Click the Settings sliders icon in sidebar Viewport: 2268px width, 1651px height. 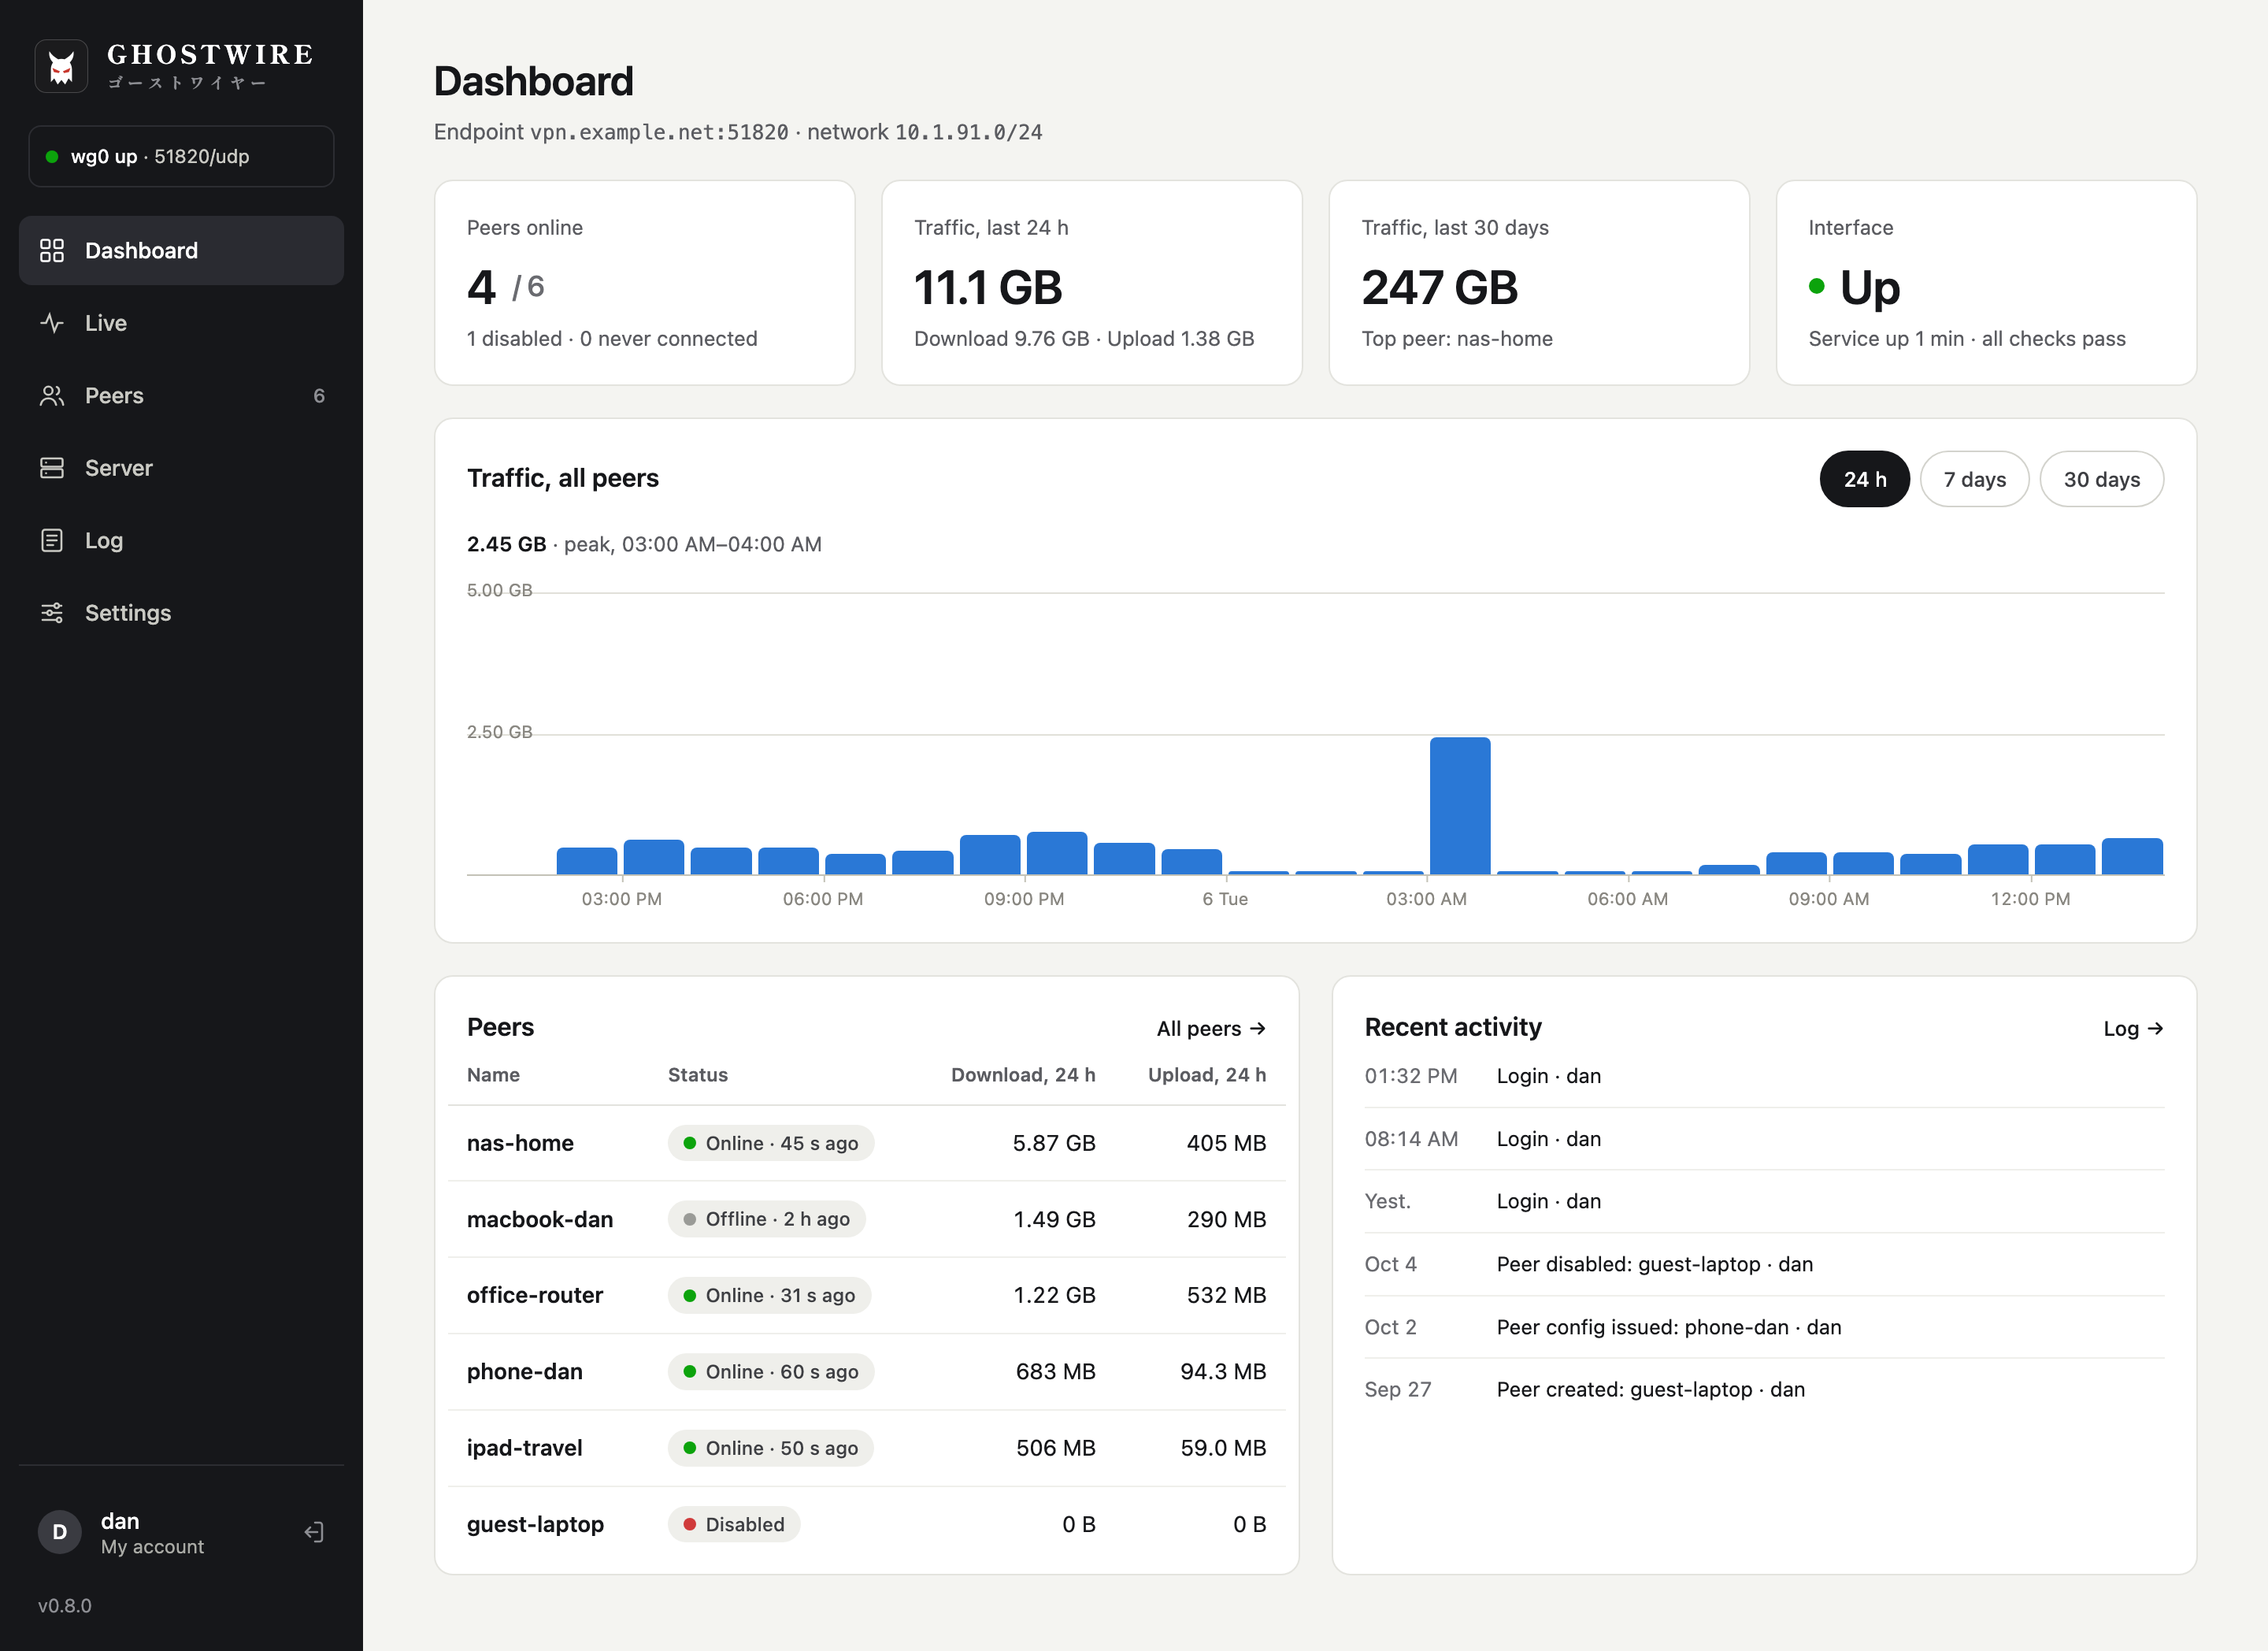click(x=52, y=613)
